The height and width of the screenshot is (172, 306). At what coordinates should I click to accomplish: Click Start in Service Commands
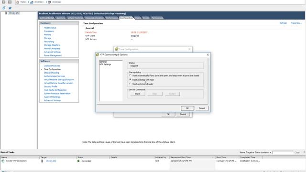coord(137,94)
